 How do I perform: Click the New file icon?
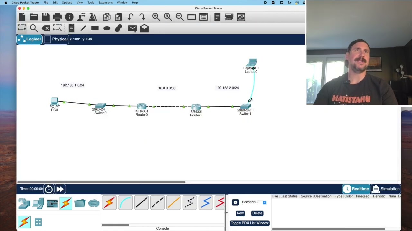tap(22, 17)
